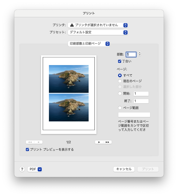Expand the PDF options menu arrow
Viewport: 178px width, 196px height.
pyautogui.click(x=40, y=169)
